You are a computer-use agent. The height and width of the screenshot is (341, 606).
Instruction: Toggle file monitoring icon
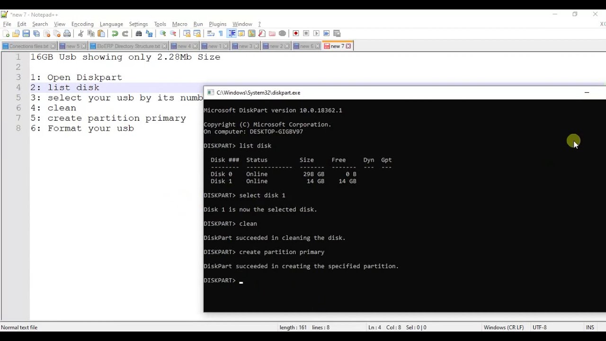click(x=282, y=33)
